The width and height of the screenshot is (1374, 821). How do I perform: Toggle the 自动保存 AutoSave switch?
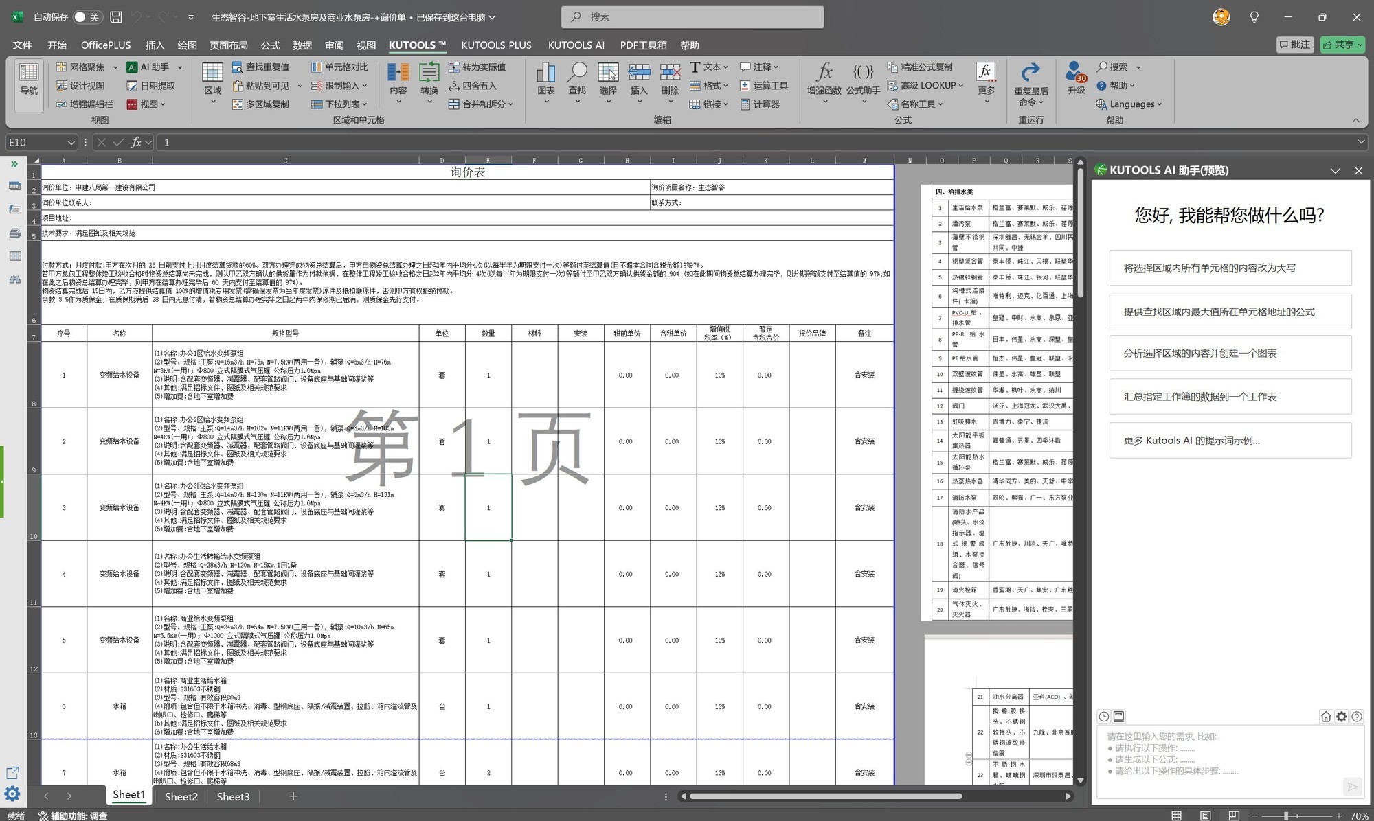pyautogui.click(x=87, y=17)
